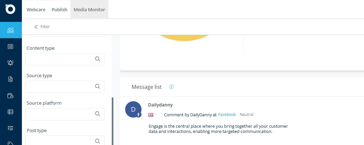The width and height of the screenshot is (364, 145).
Task: Open the Source type dropdown field
Action: (65, 87)
